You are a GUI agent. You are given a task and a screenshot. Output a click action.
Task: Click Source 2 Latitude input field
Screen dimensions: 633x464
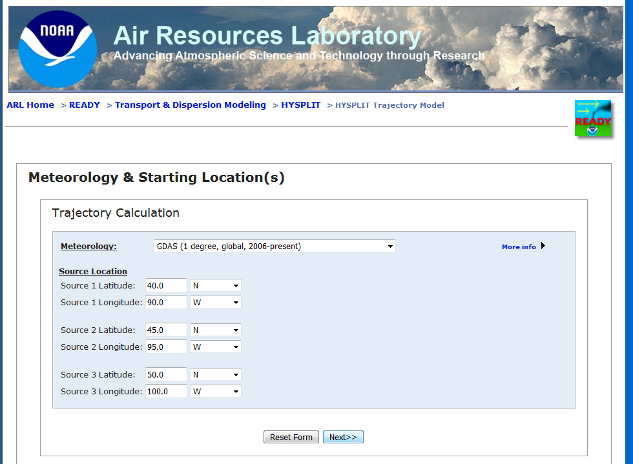166,330
